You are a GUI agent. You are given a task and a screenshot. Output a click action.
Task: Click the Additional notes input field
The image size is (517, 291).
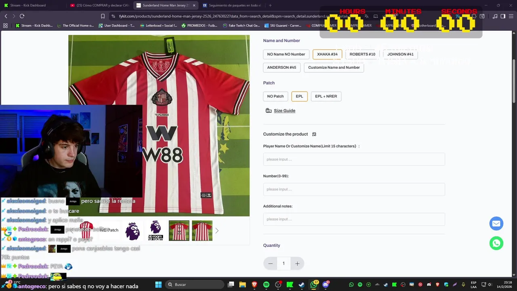click(354, 219)
